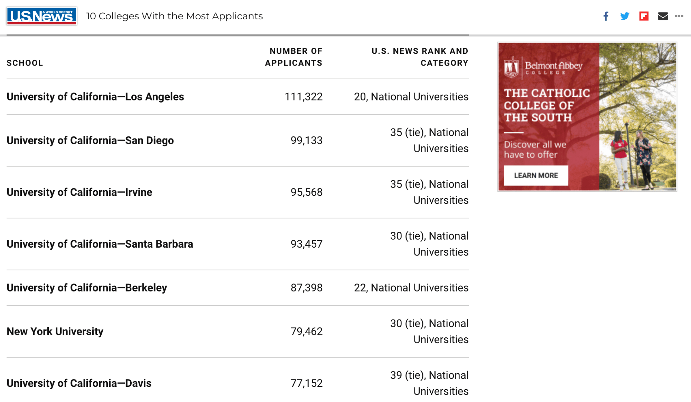The height and width of the screenshot is (402, 691).
Task: Click the LEARN MORE button in the ad
Action: coord(536,175)
